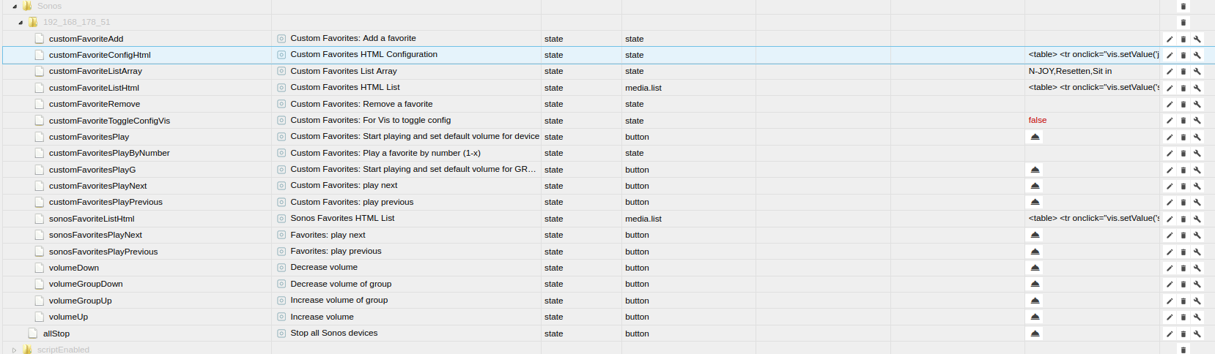The width and height of the screenshot is (1215, 354).
Task: Click sonosFavoriteListHtml's table HTML value
Action: click(1093, 218)
